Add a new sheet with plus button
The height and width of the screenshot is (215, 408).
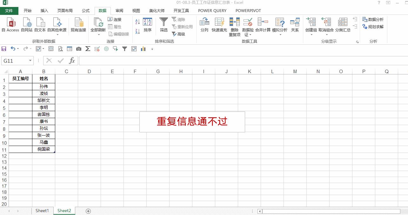[x=88, y=211]
